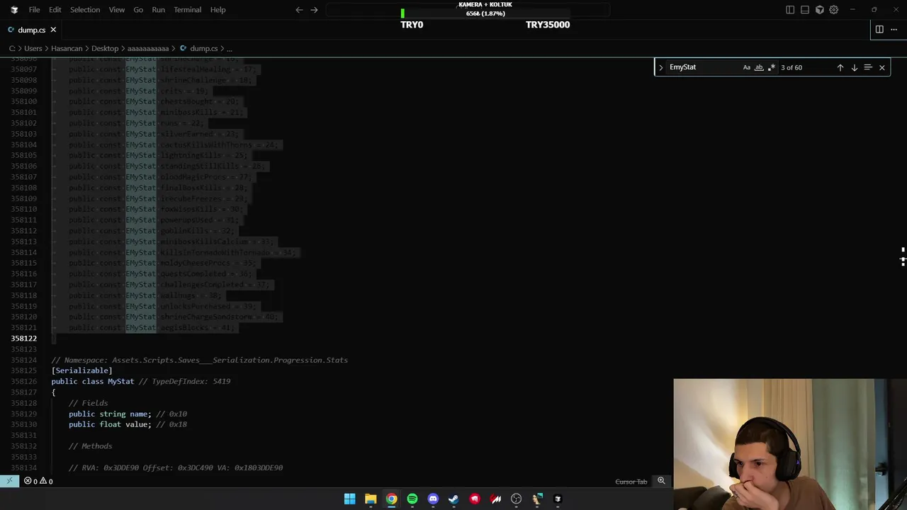
Task: Open the Selection menu
Action: coord(85,10)
